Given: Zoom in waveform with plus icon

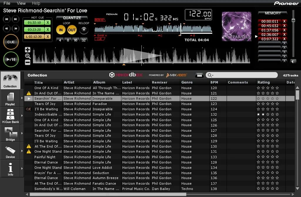Looking at the screenshot, I should (28, 50).
